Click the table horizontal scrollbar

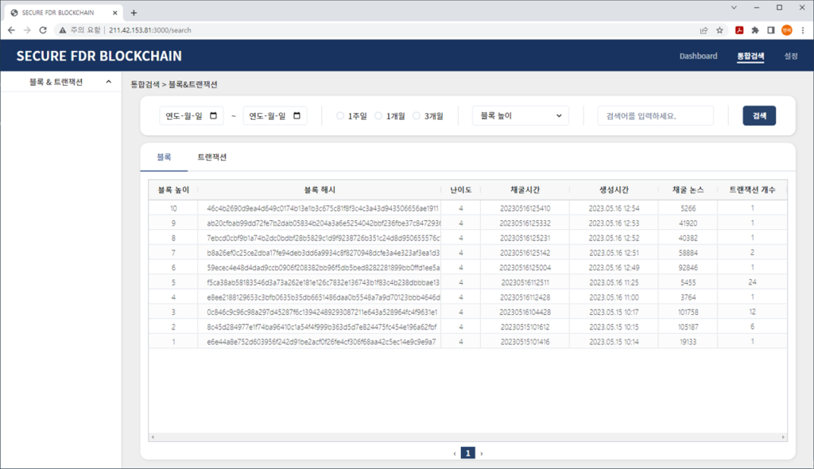click(x=467, y=437)
